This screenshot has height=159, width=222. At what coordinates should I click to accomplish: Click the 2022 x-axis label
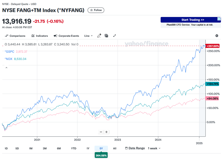(x=77, y=140)
